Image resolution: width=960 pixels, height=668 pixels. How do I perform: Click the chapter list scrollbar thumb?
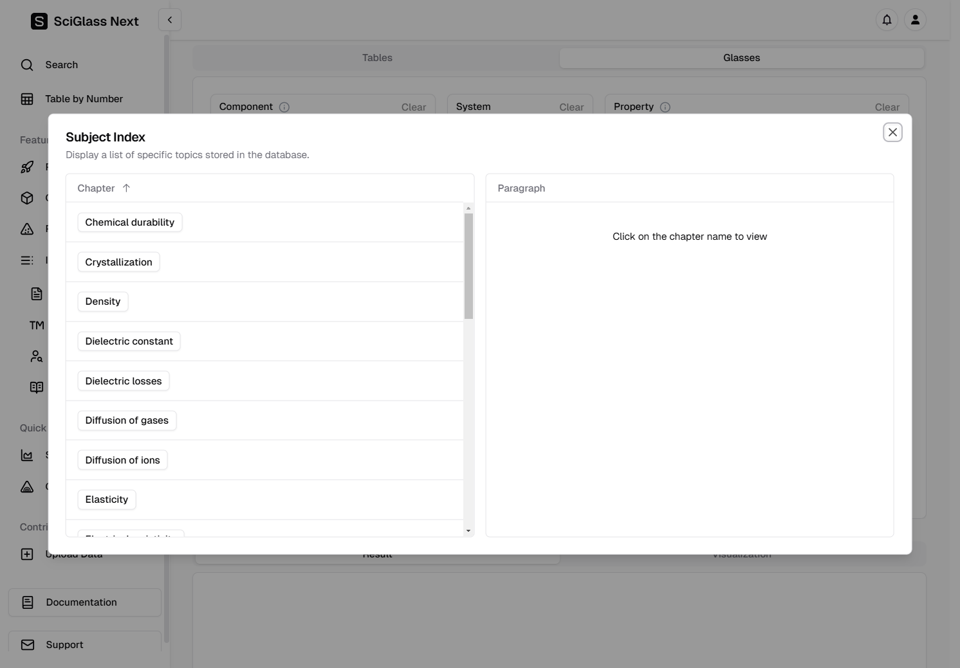pyautogui.click(x=468, y=266)
